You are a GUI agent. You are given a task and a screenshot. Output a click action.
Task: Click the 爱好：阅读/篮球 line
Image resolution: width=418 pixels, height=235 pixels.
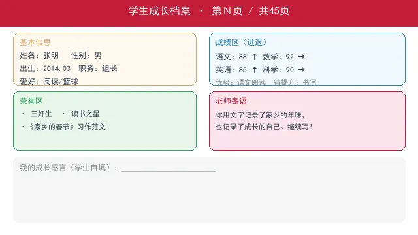pos(49,81)
